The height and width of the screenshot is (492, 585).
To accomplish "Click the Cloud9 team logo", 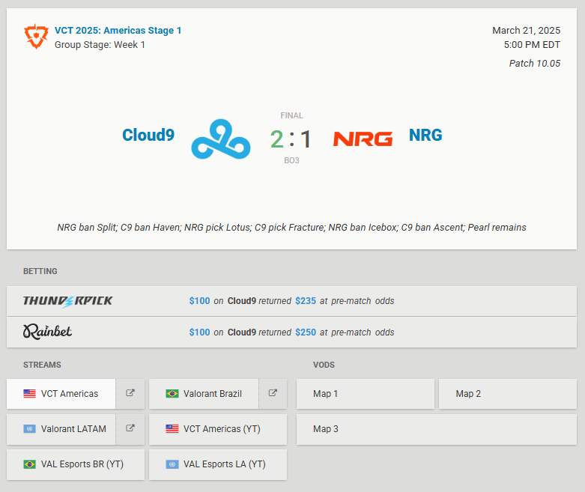I will [221, 139].
